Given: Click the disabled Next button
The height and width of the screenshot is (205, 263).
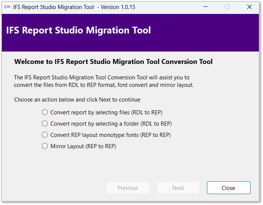Looking at the screenshot, I should point(178,188).
